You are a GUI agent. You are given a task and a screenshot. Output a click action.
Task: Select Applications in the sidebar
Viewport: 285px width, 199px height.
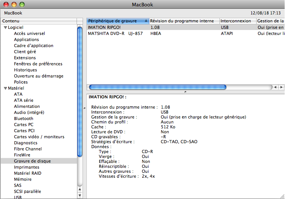27,39
